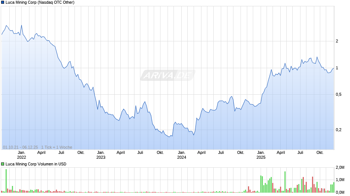Click the price axis label '1'
Viewport: 350px width, 196px height.
click(x=337, y=68)
